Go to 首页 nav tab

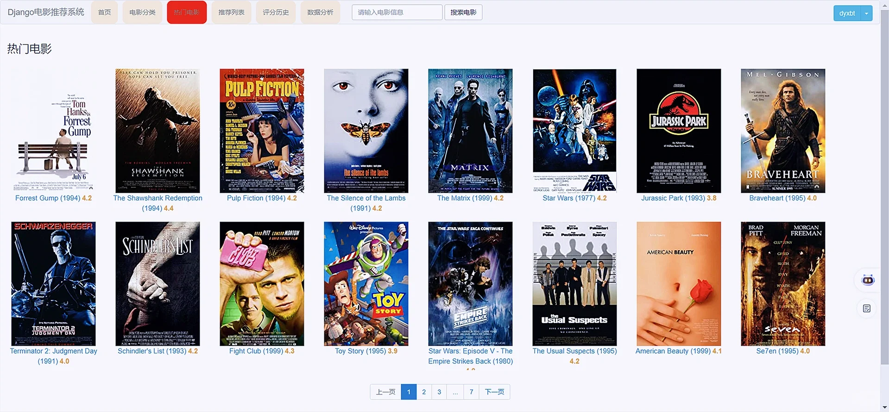point(105,13)
